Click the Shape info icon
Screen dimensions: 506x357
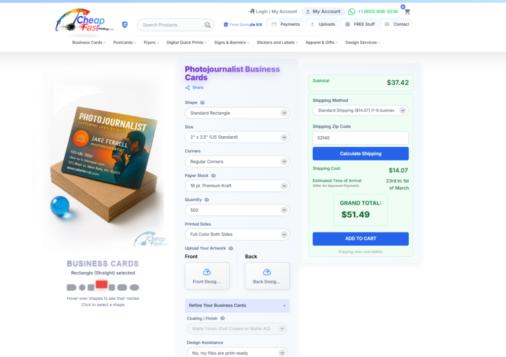pos(202,103)
